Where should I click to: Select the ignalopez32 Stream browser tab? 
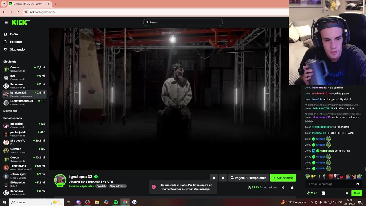pyautogui.click(x=29, y=4)
